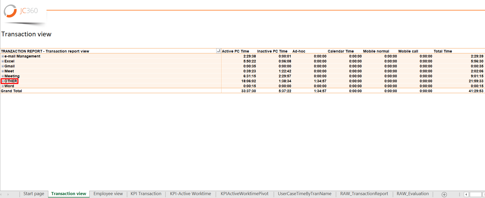Click the JC360 logo
Screen dimensions: 485x198
21,11
